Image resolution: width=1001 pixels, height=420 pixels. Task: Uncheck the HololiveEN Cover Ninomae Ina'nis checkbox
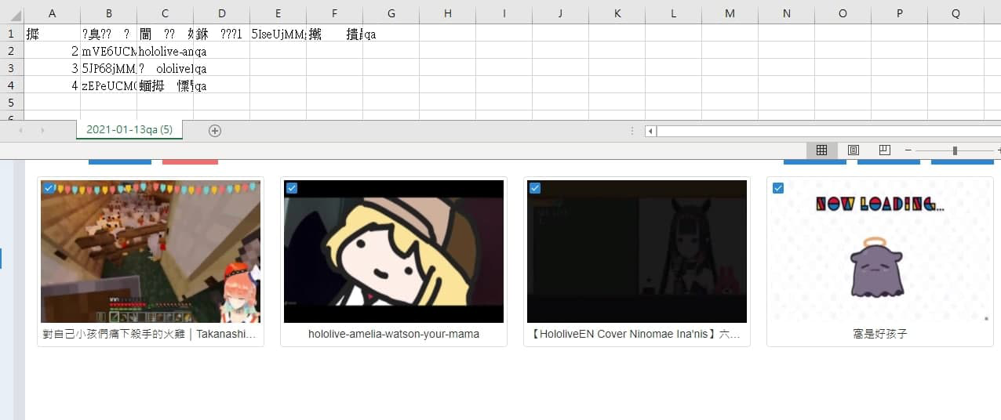tap(535, 188)
